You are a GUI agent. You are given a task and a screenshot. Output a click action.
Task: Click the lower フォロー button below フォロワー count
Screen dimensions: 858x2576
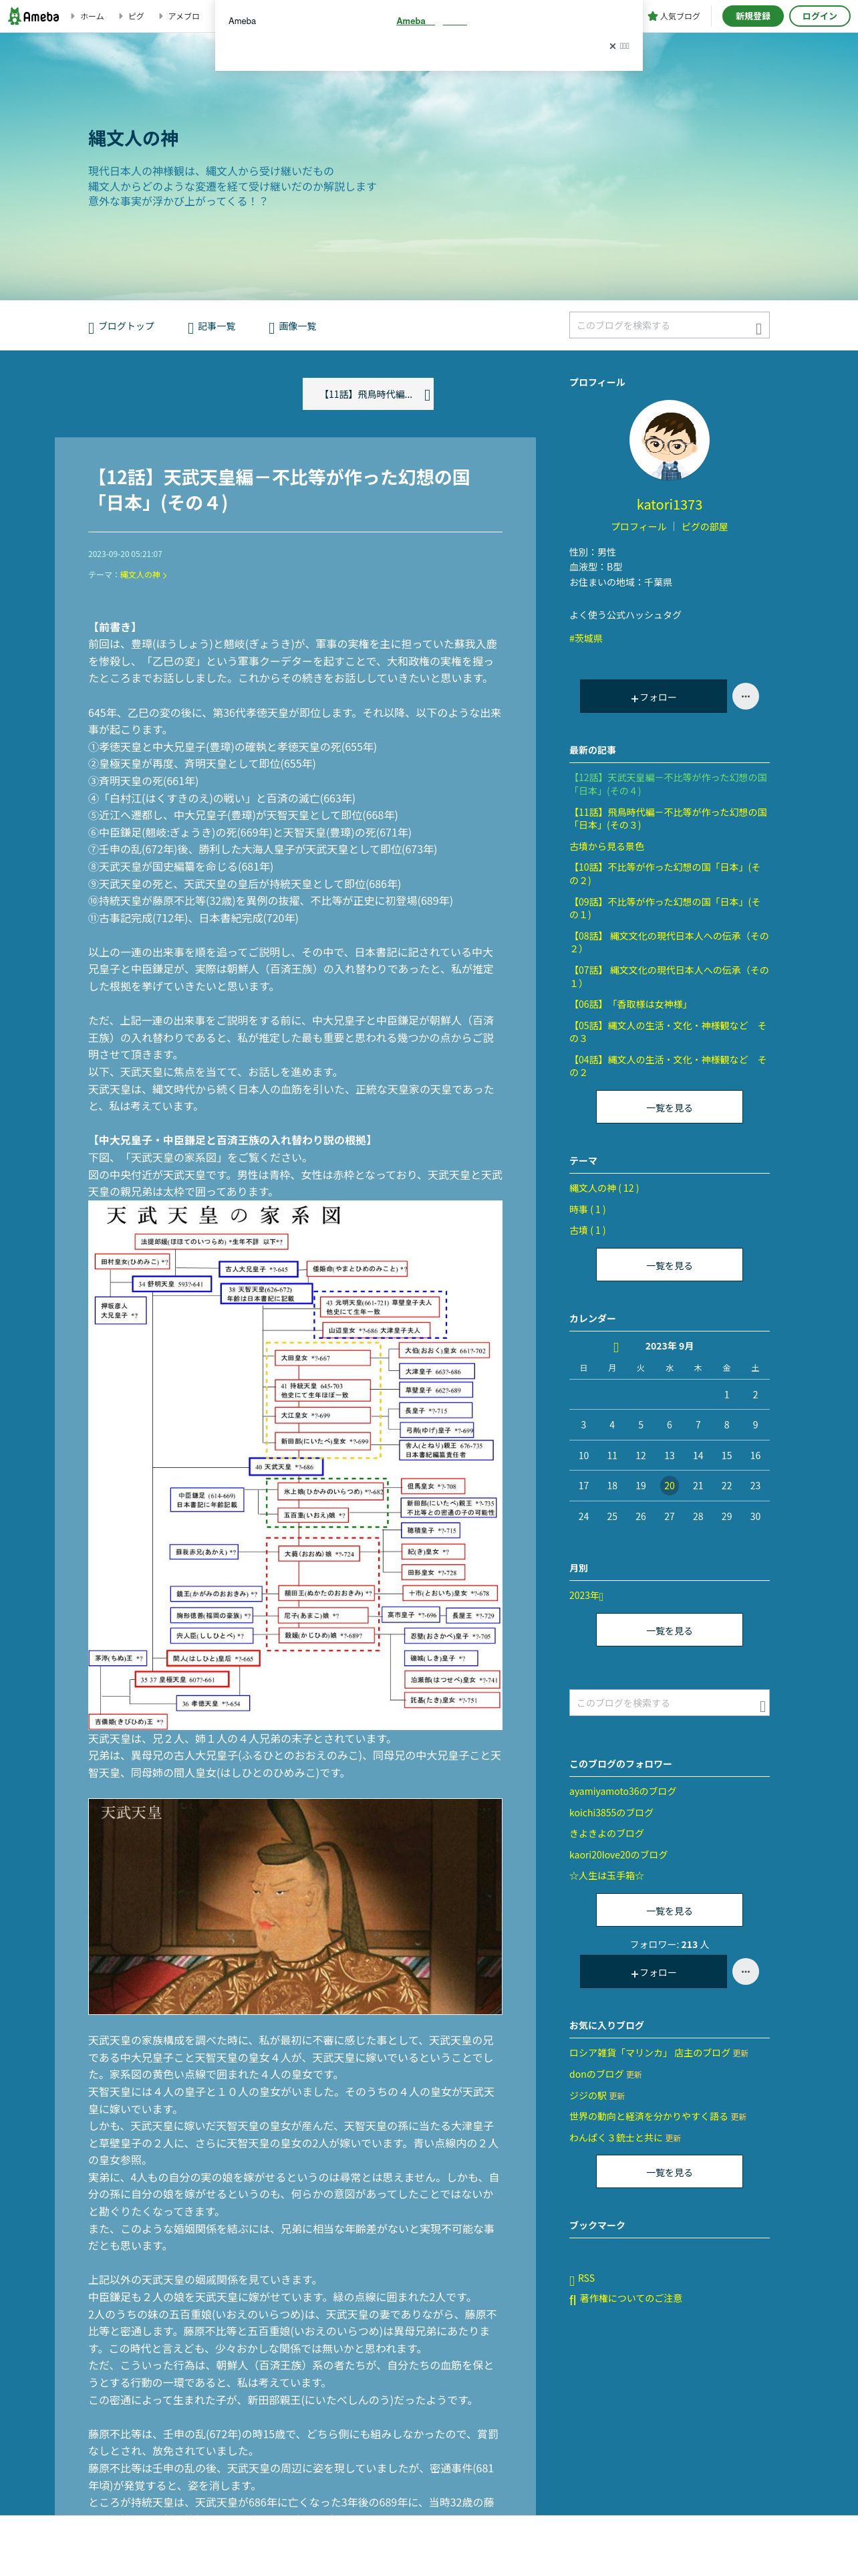(x=654, y=1971)
